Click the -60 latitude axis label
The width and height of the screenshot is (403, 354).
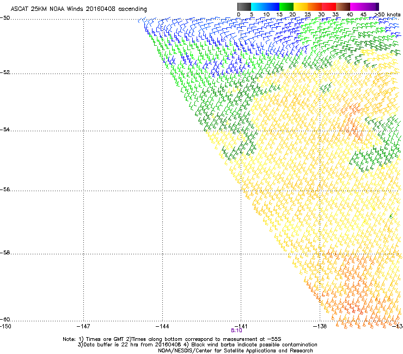pos(5,320)
